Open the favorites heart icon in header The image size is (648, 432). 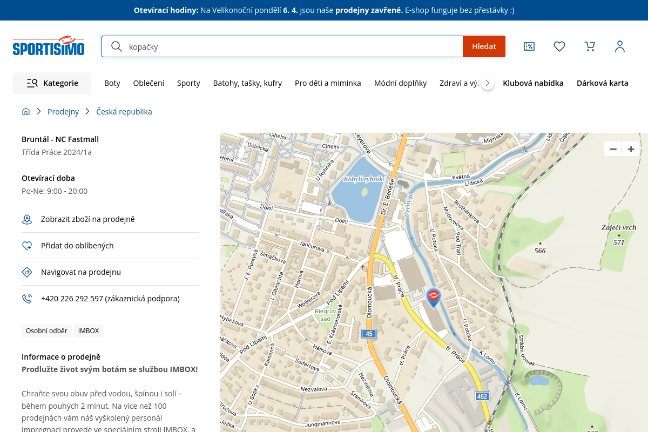coord(559,46)
